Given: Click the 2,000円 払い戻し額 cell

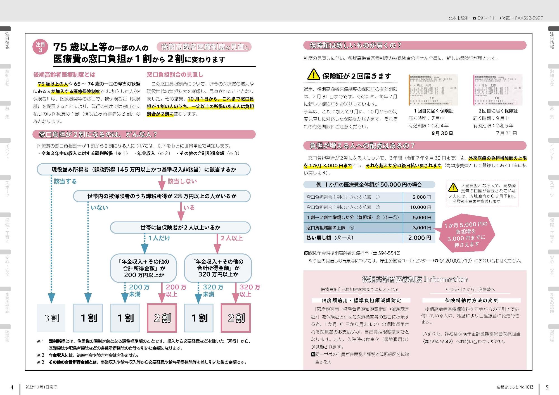Looking at the screenshot, I should [x=419, y=238].
